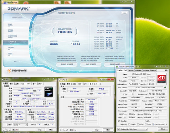Screen dimensions: 170x133
Task: Click the green BIOS save chip icon
Action: [x=165, y=88]
